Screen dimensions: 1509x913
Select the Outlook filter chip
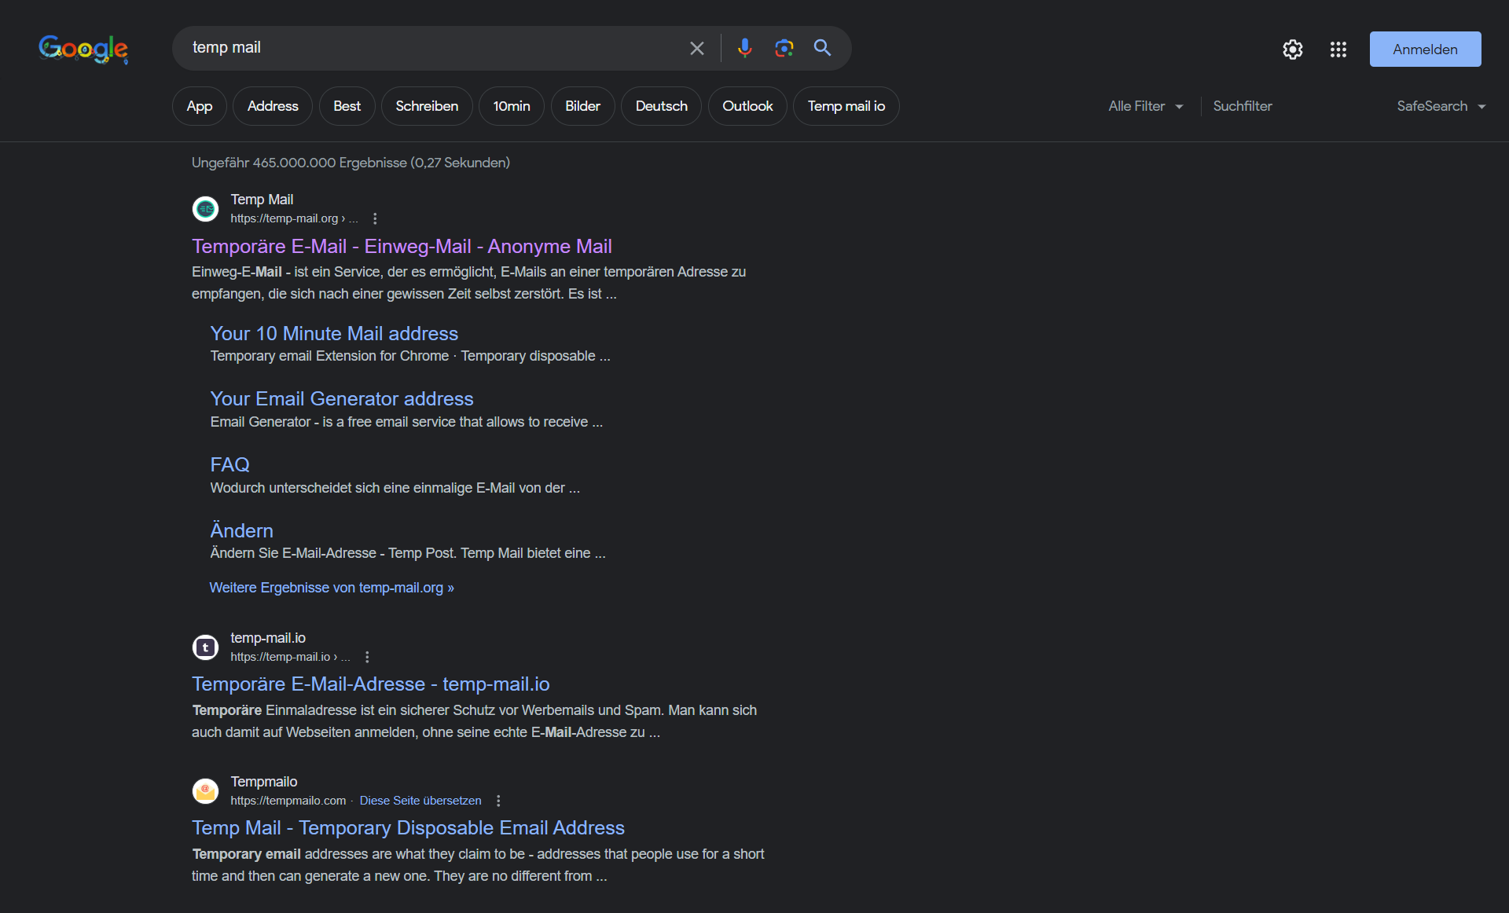tap(747, 106)
